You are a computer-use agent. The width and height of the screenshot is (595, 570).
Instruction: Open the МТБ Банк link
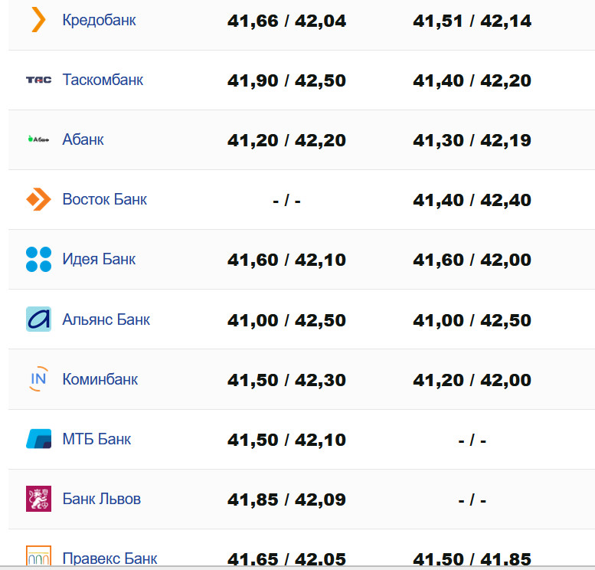click(96, 439)
